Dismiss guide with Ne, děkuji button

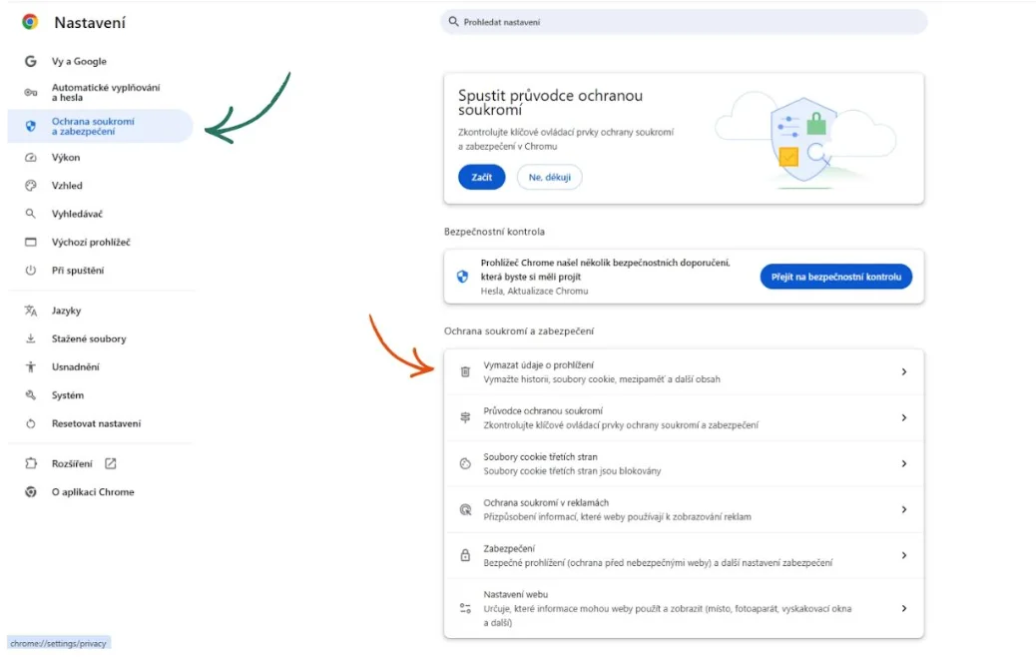click(x=549, y=177)
